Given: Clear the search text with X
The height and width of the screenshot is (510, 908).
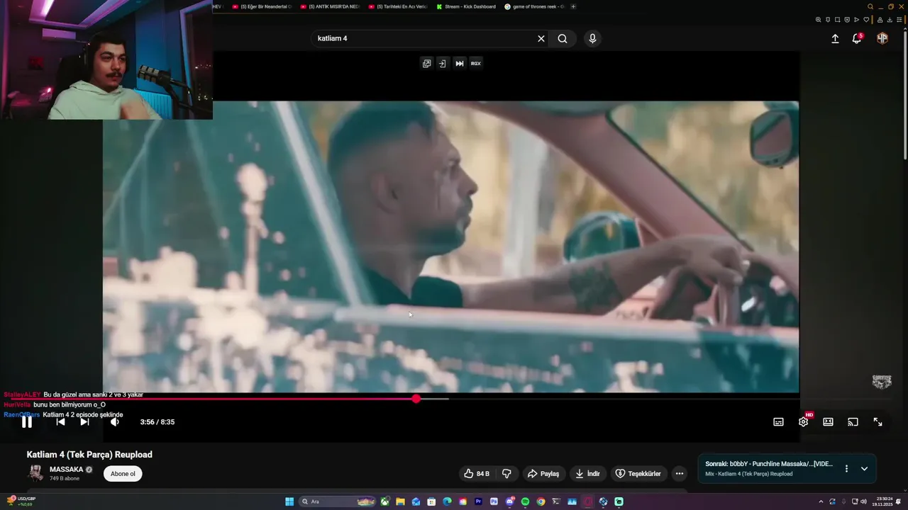Looking at the screenshot, I should point(541,39).
